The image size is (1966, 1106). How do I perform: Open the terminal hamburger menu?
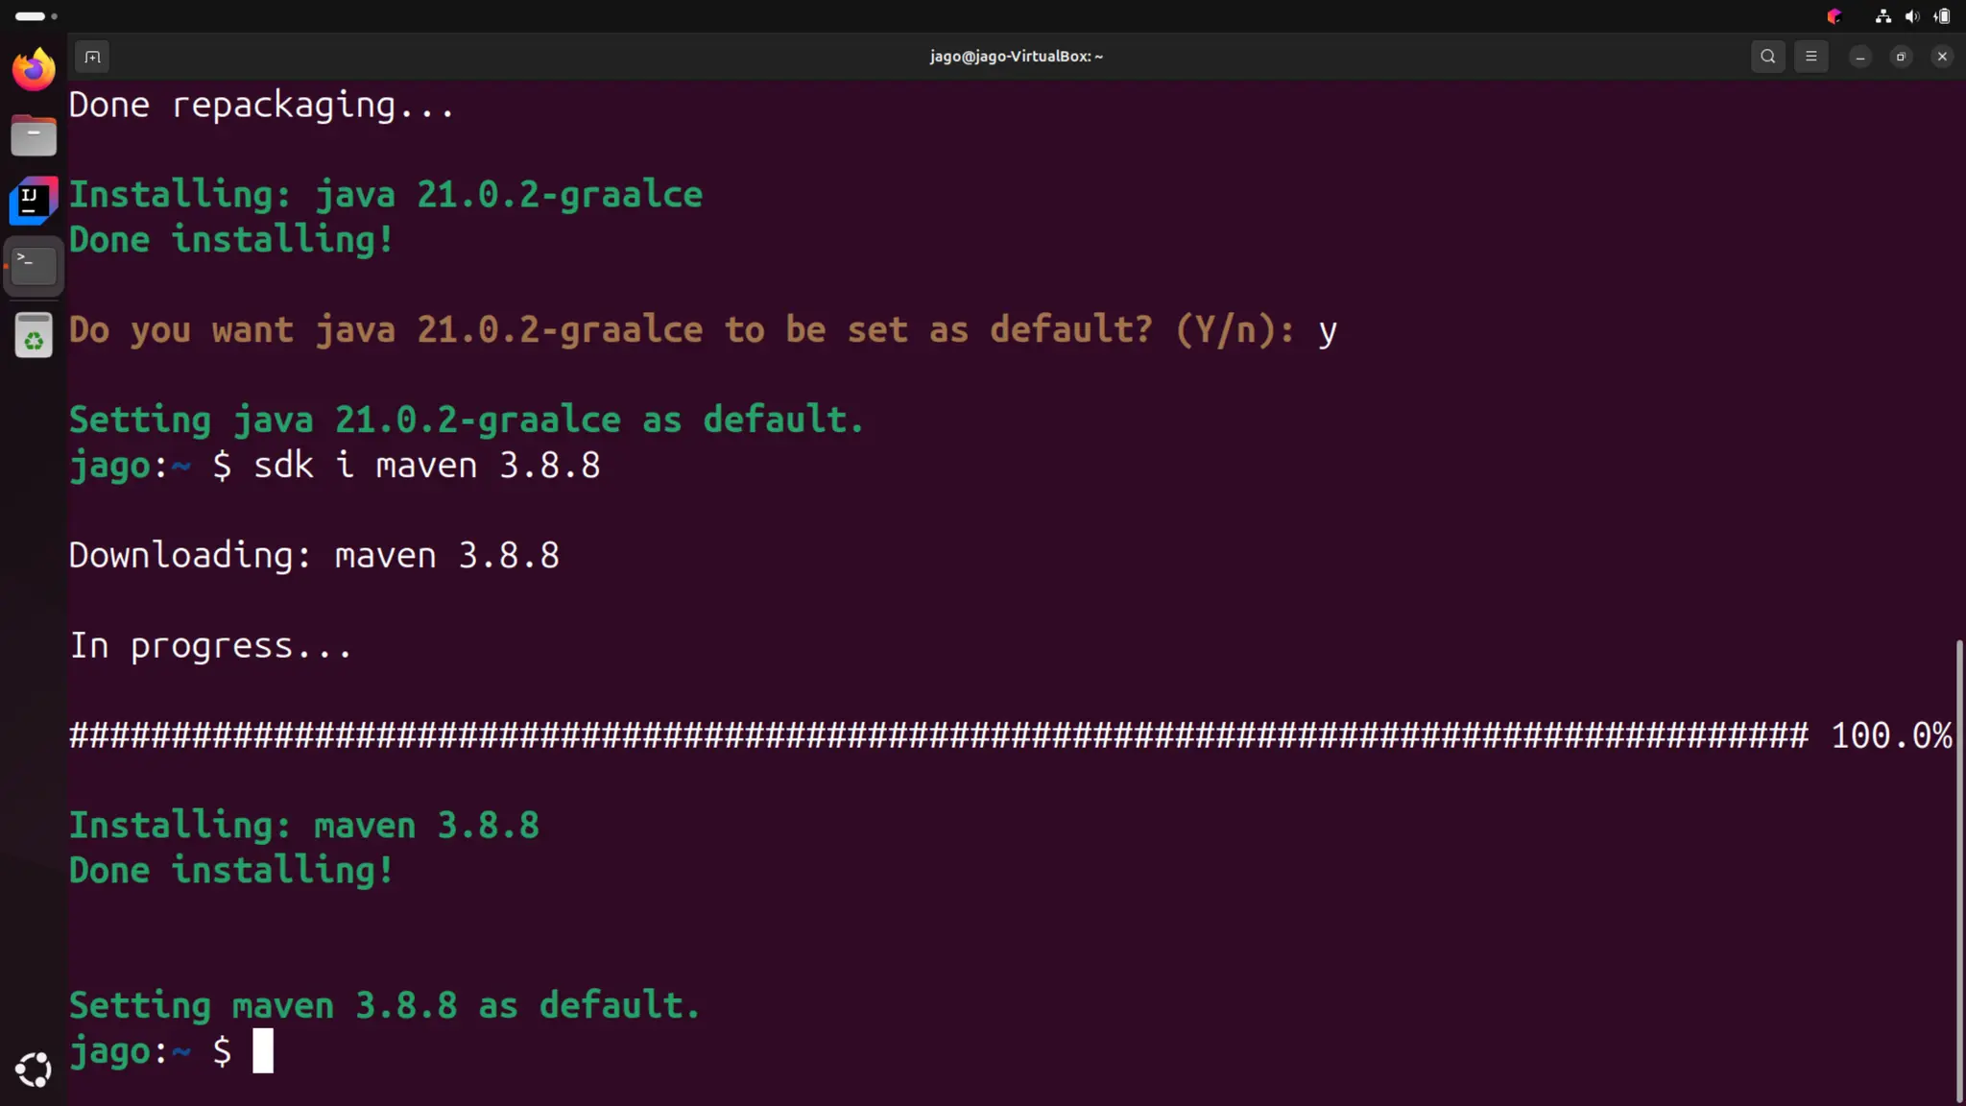tap(1810, 57)
